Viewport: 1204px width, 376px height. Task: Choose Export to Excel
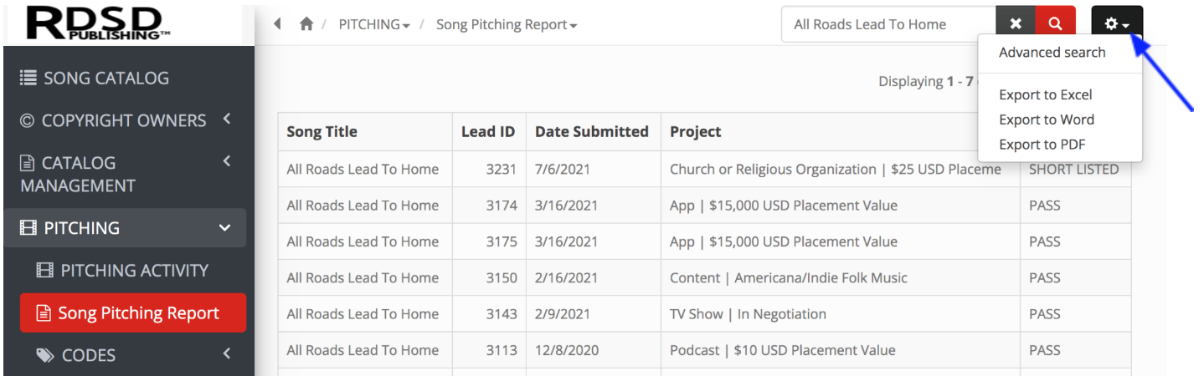pos(1046,94)
